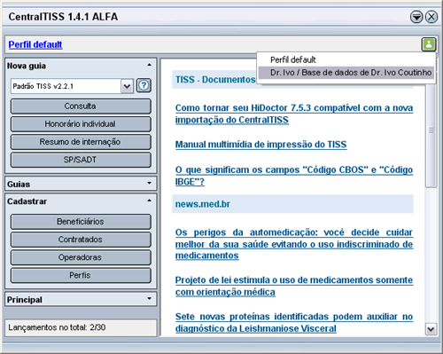Viewport: 443px width, 354px height.
Task: Open the Leishmaniose Visceral proteínas article
Action: (294, 323)
